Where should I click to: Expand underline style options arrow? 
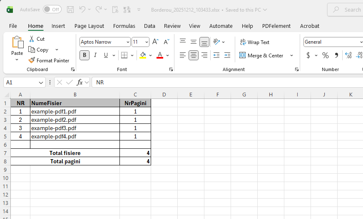click(x=114, y=55)
